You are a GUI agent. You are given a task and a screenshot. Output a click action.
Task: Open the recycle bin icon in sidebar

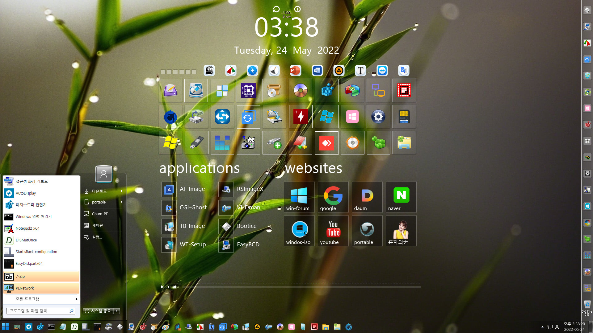587,304
